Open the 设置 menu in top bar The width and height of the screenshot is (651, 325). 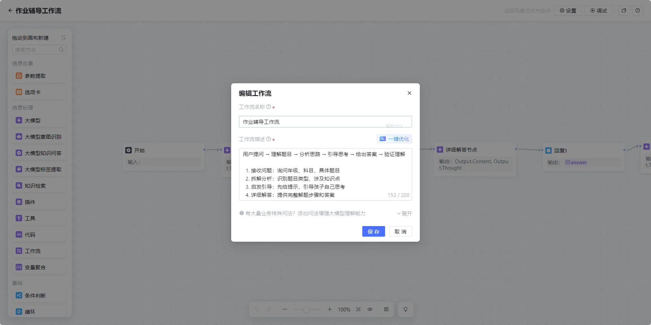[x=568, y=11]
